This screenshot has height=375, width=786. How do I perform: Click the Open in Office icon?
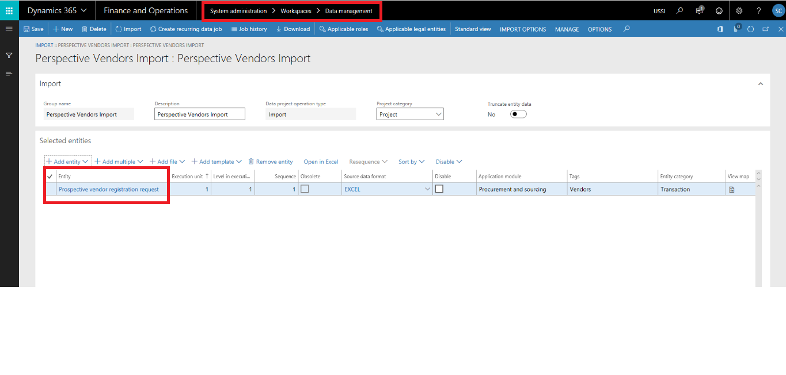coord(720,29)
